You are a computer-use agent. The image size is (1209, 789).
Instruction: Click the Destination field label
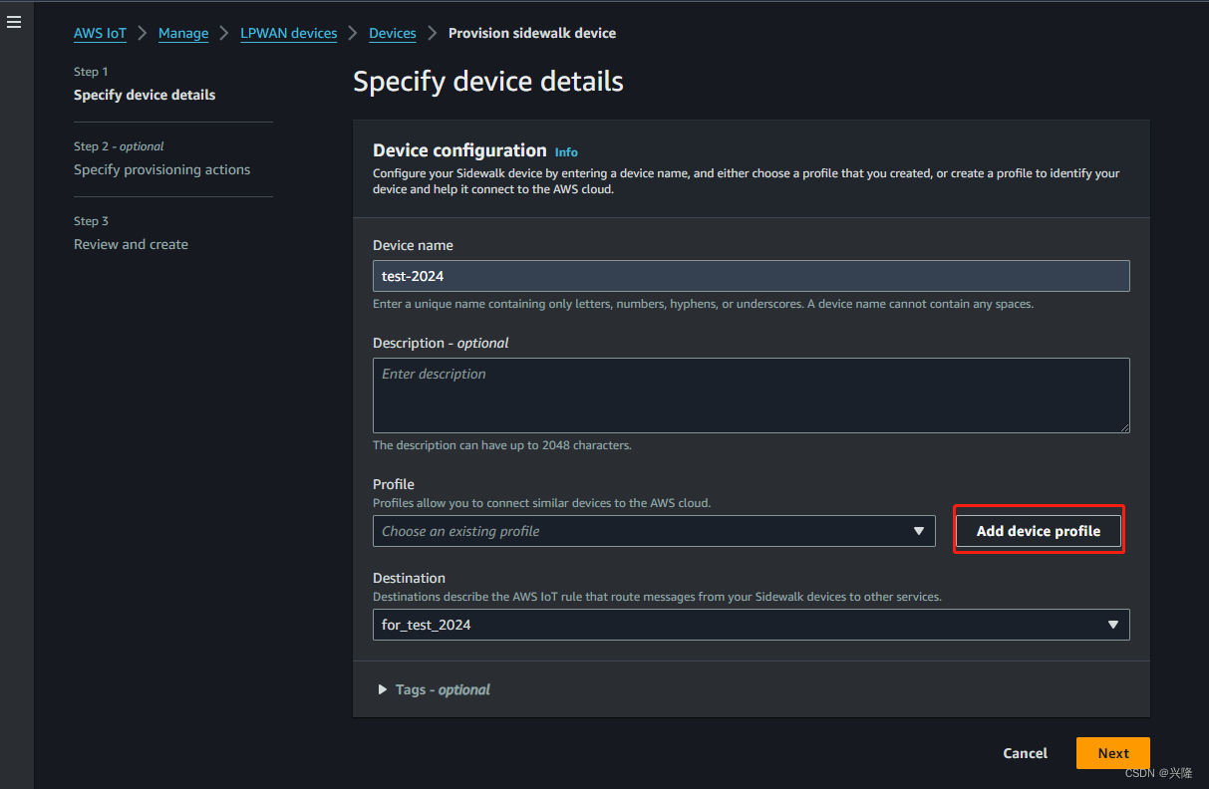409,578
